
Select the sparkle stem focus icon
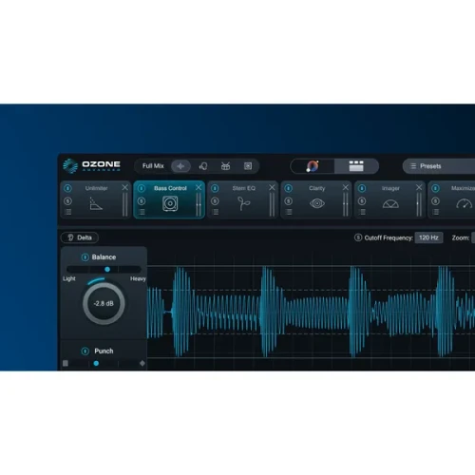click(x=180, y=166)
